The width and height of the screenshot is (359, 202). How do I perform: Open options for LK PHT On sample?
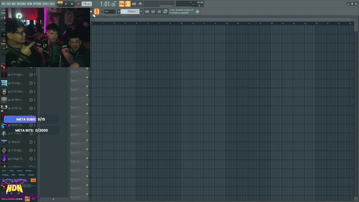point(35,108)
